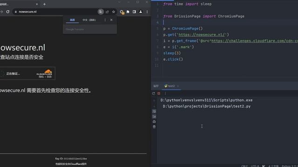The width and height of the screenshot is (298, 167).
Task: Select the first language tab in translate popup
Action: click(x=72, y=20)
